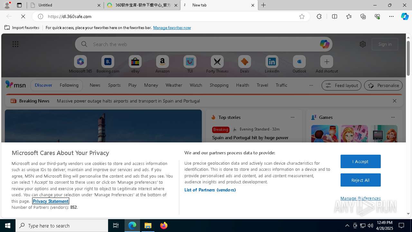
Task: Open Games card more options ellipsis
Action: coord(393,117)
